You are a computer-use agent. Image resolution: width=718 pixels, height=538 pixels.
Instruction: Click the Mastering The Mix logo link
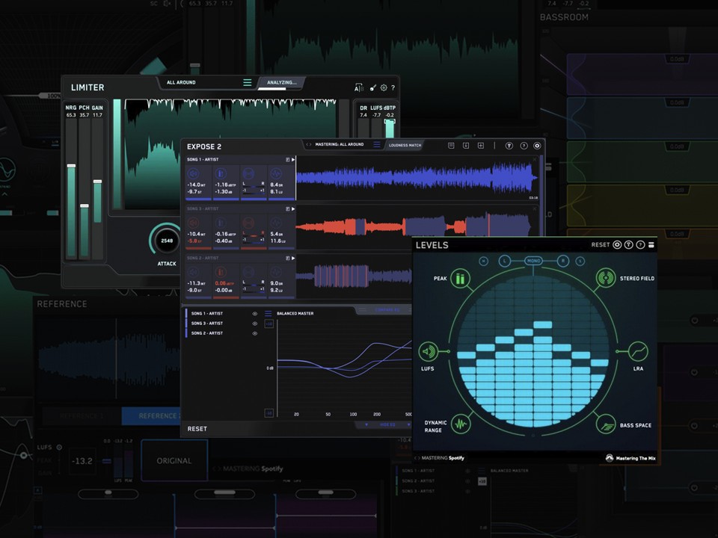coord(631,458)
